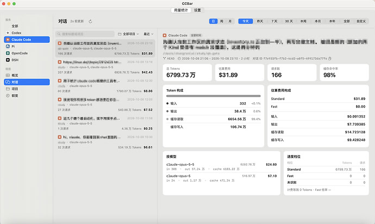Click the 总 Tokens 6799.73 万 card

[187, 72]
